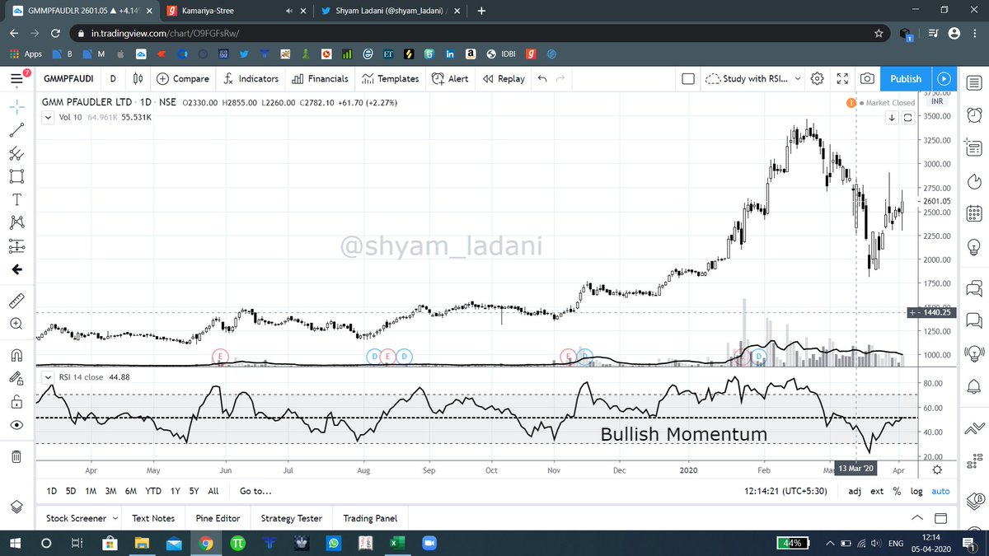Collapse the Vol indicator legend arrow
This screenshot has height=556, width=989.
pyautogui.click(x=48, y=118)
